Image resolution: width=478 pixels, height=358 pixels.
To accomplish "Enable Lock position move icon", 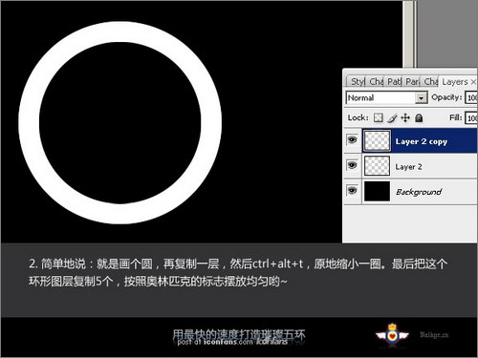I will pyautogui.click(x=405, y=117).
